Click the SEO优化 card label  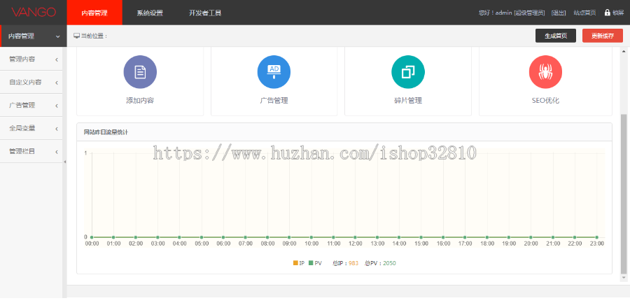(x=545, y=101)
